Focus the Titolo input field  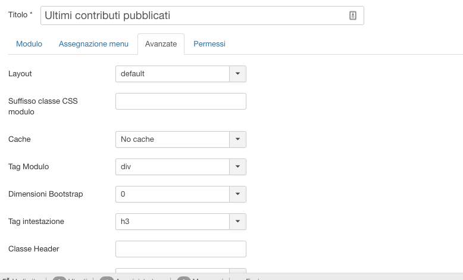[202, 15]
